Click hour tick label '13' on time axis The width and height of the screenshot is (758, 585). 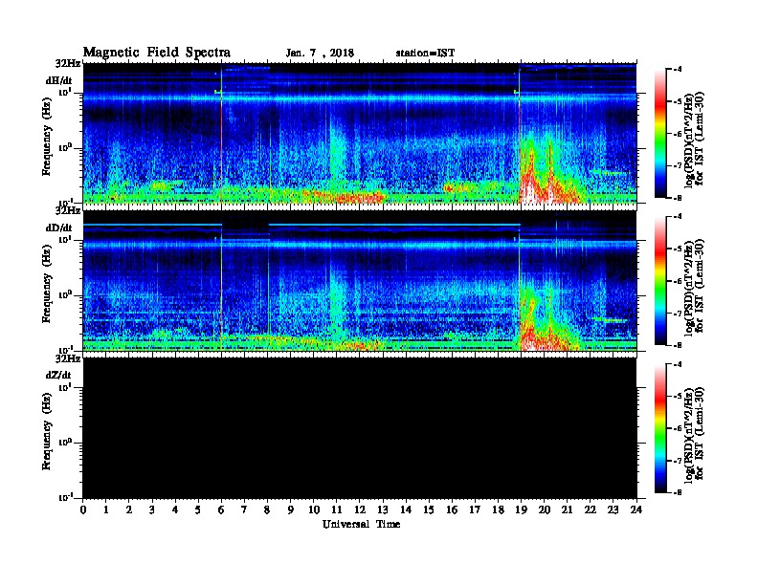(x=383, y=510)
